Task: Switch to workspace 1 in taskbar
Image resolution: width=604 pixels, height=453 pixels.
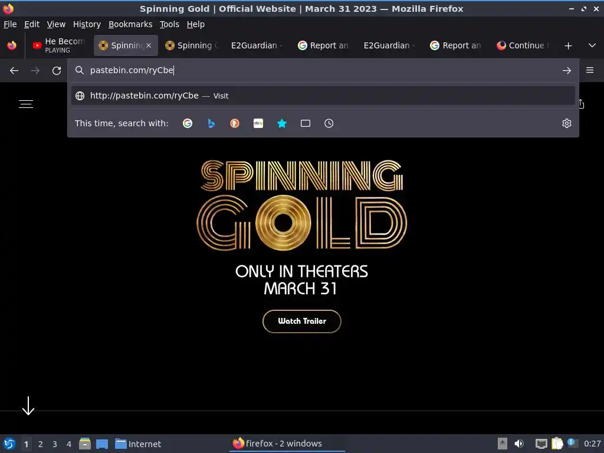Action: [x=26, y=444]
